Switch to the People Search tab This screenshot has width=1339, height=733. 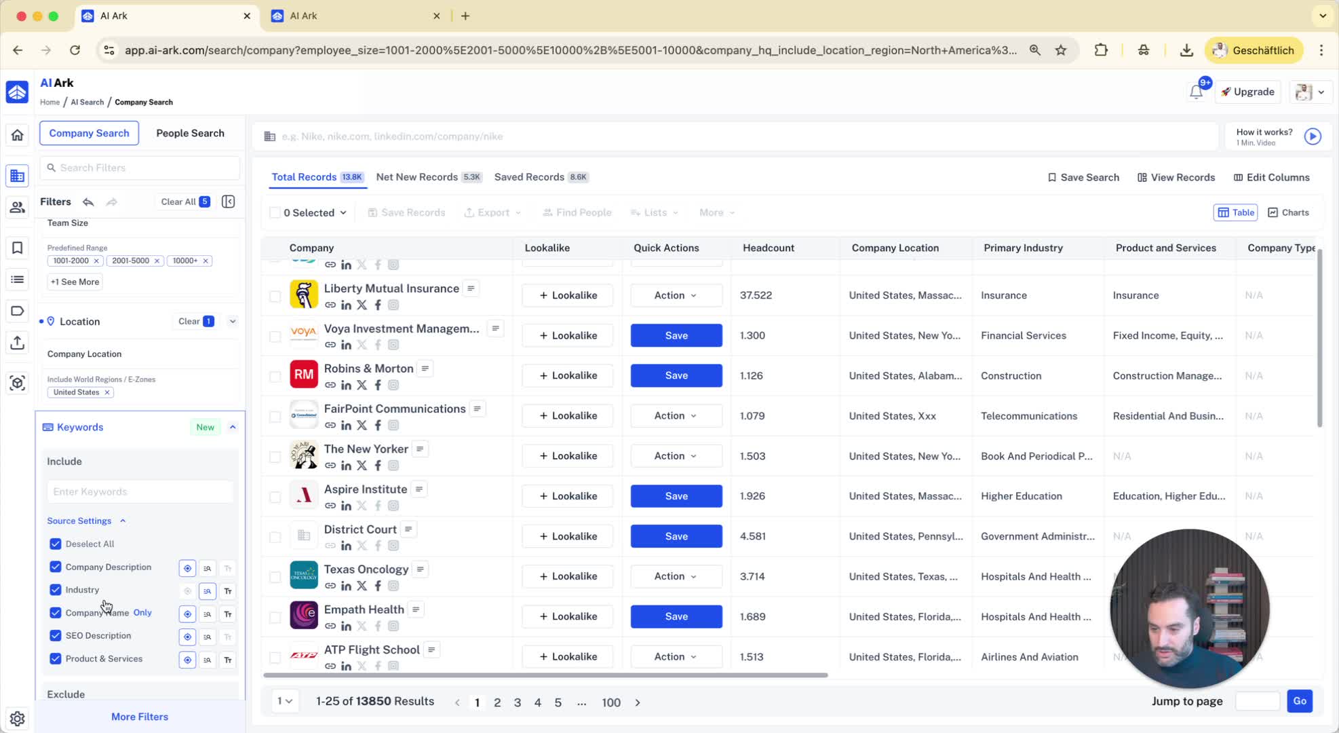[x=190, y=133]
